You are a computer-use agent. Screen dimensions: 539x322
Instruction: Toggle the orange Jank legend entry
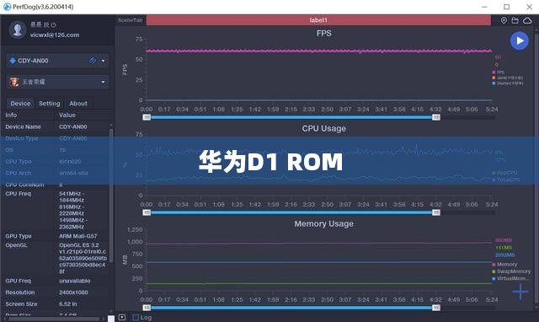[x=507, y=78]
